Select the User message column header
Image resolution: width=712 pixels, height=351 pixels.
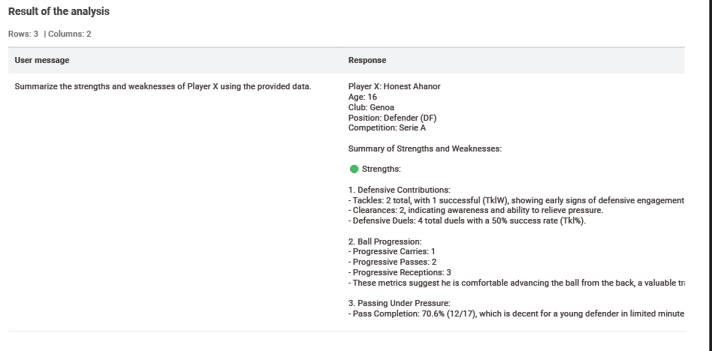(42, 60)
